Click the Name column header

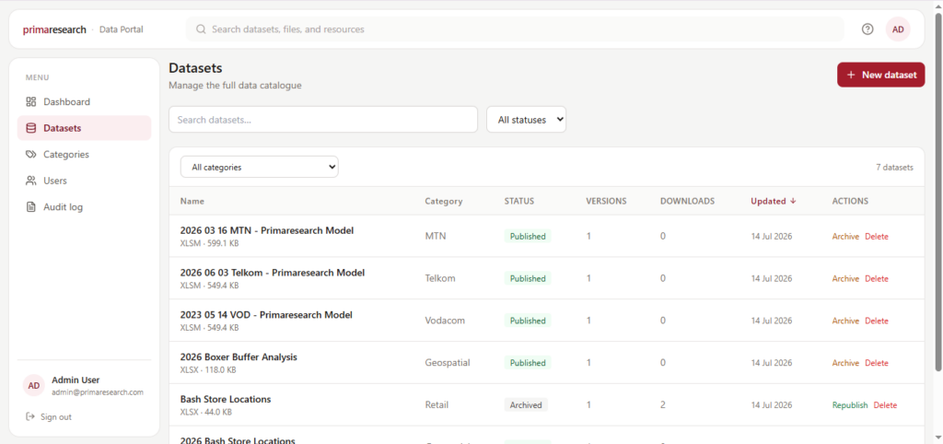pos(192,201)
